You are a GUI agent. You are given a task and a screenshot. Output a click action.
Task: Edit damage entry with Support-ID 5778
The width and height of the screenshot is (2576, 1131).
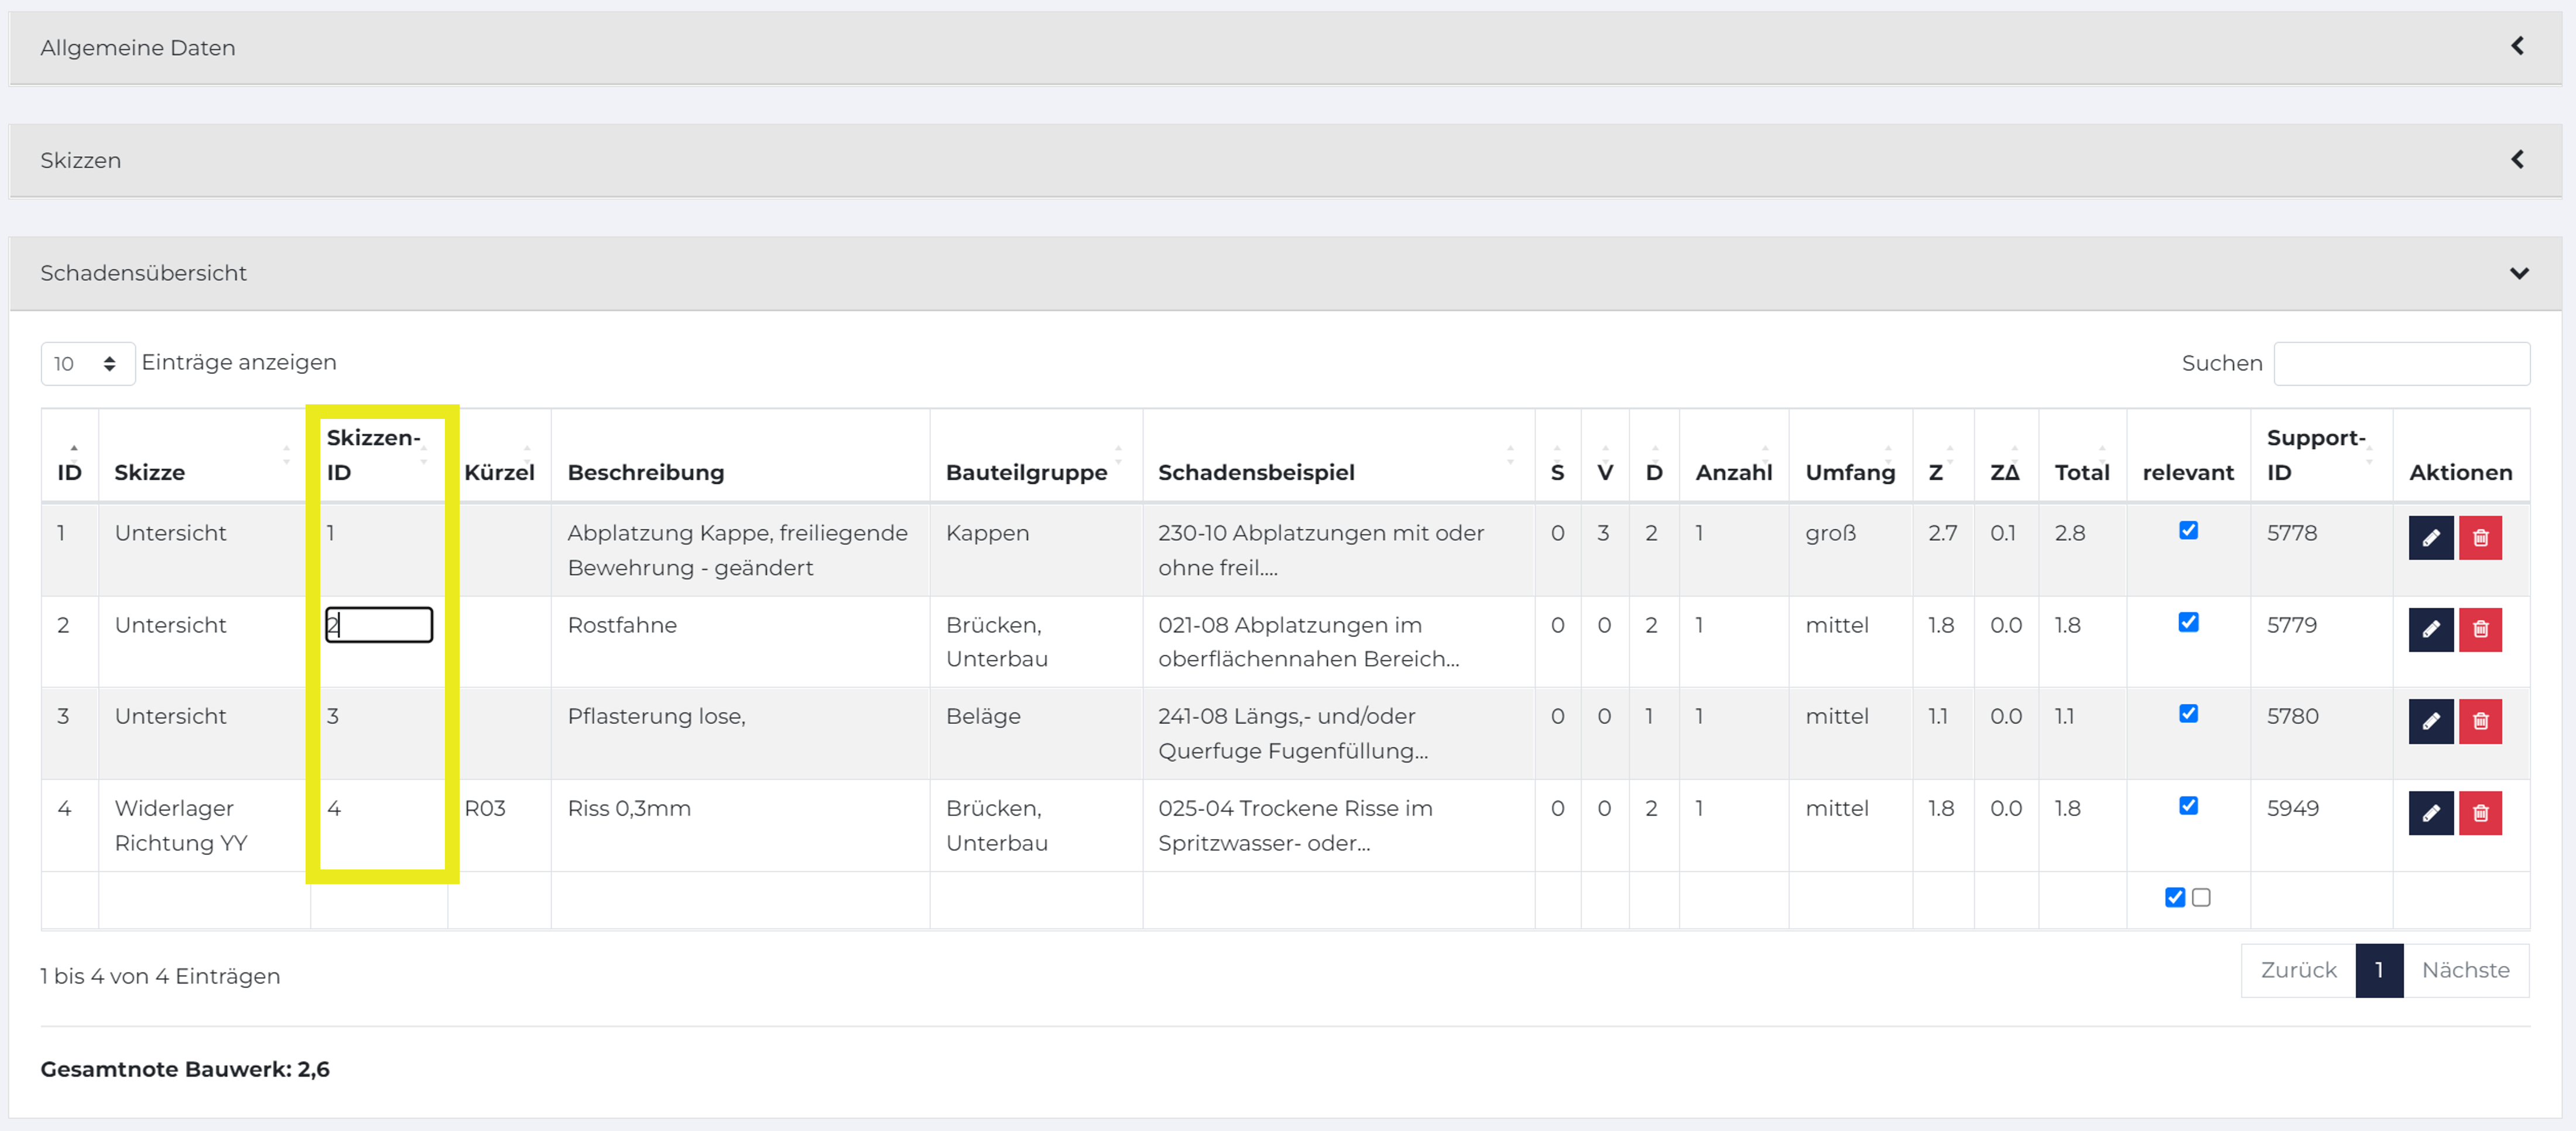pyautogui.click(x=2431, y=538)
